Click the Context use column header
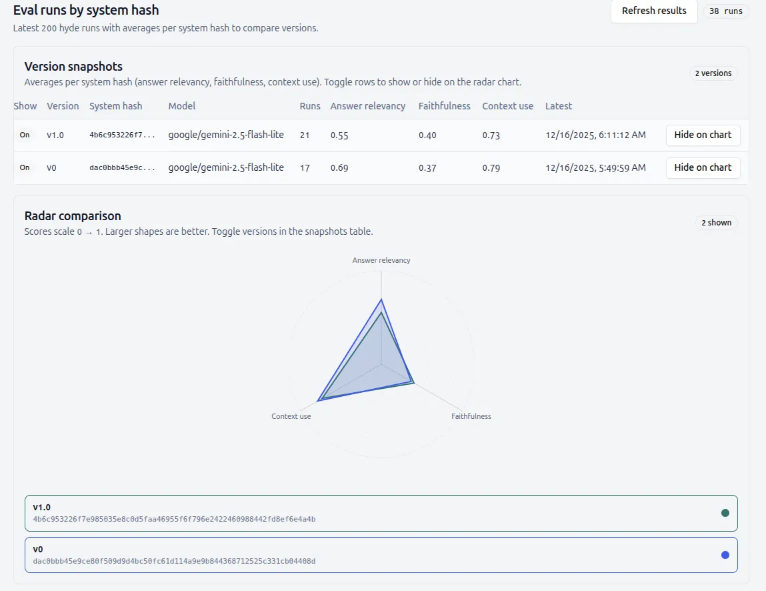Screen dimensions: 766x591 point(507,106)
